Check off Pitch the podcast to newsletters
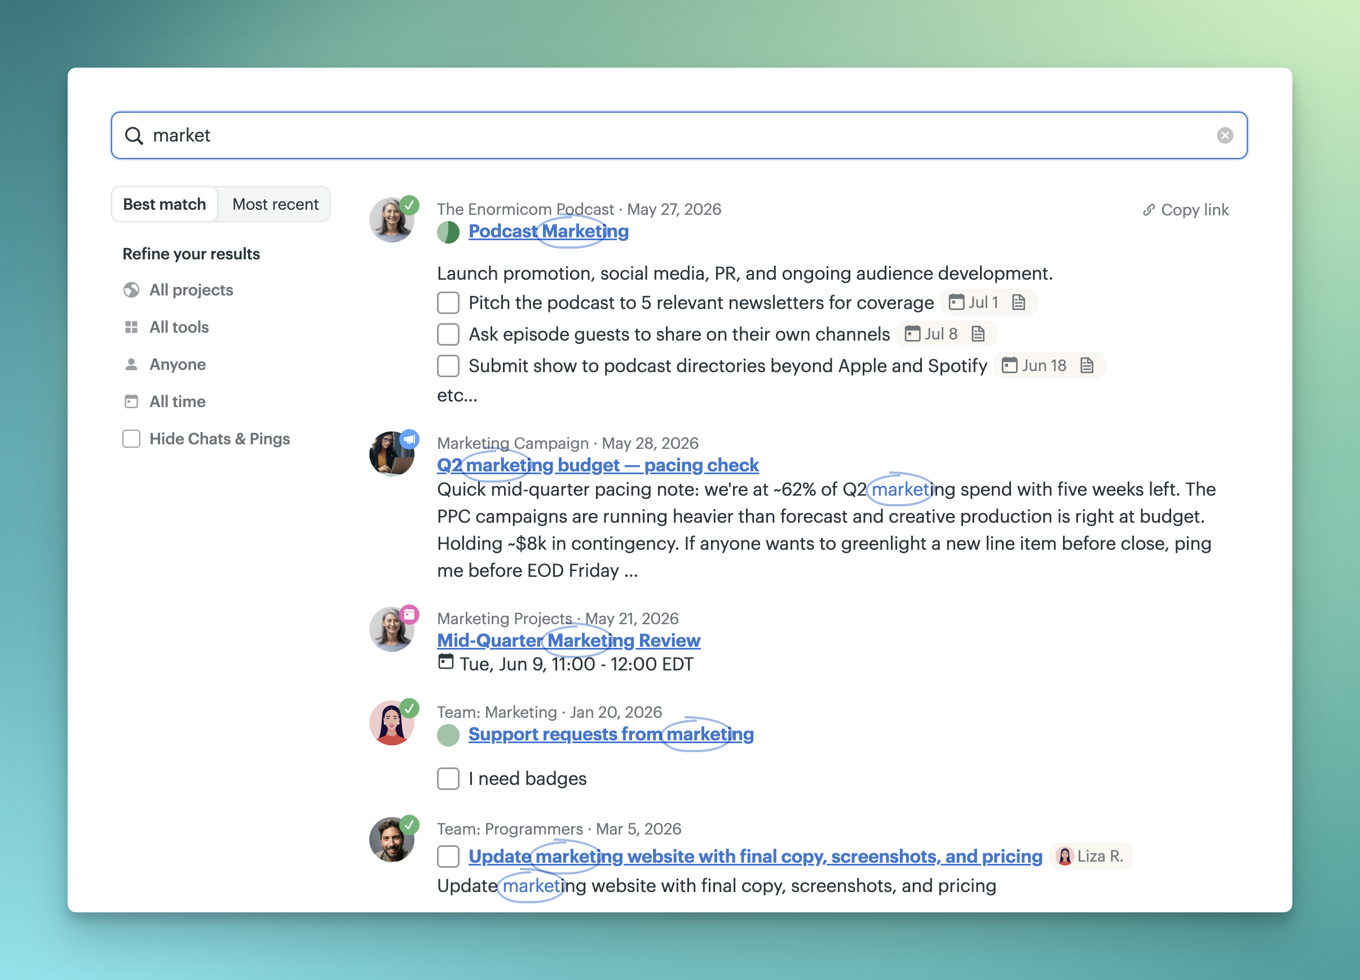1360x980 pixels. [448, 302]
